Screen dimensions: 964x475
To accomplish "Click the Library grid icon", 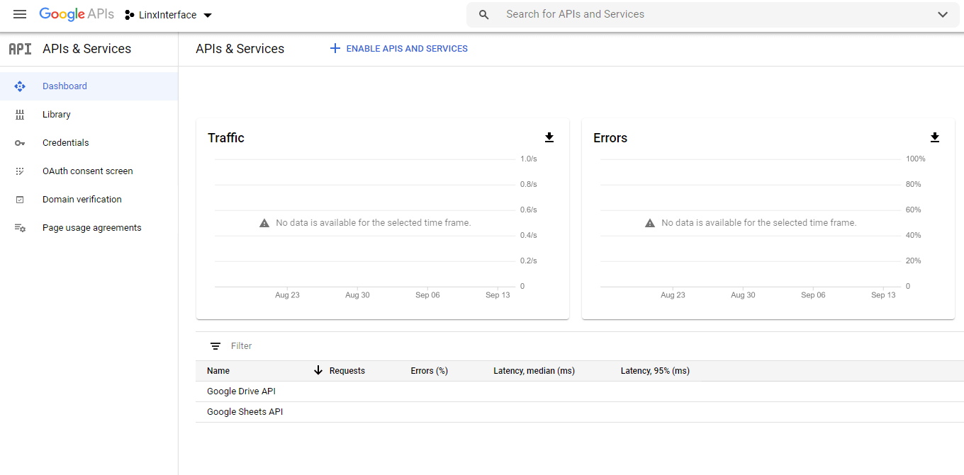I will click(x=20, y=115).
